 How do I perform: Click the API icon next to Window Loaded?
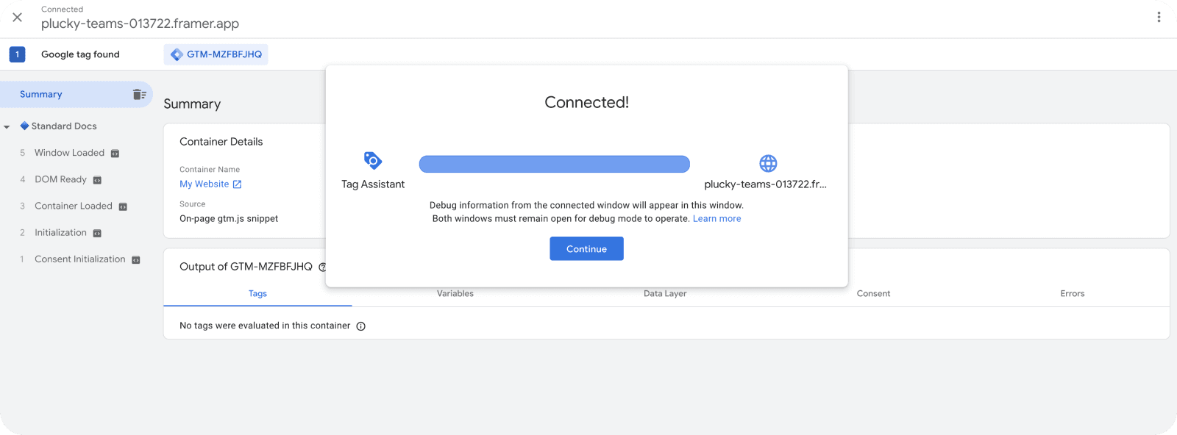(115, 154)
